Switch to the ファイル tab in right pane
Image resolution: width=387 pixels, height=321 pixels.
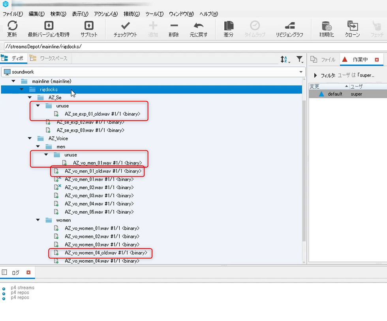coord(324,60)
